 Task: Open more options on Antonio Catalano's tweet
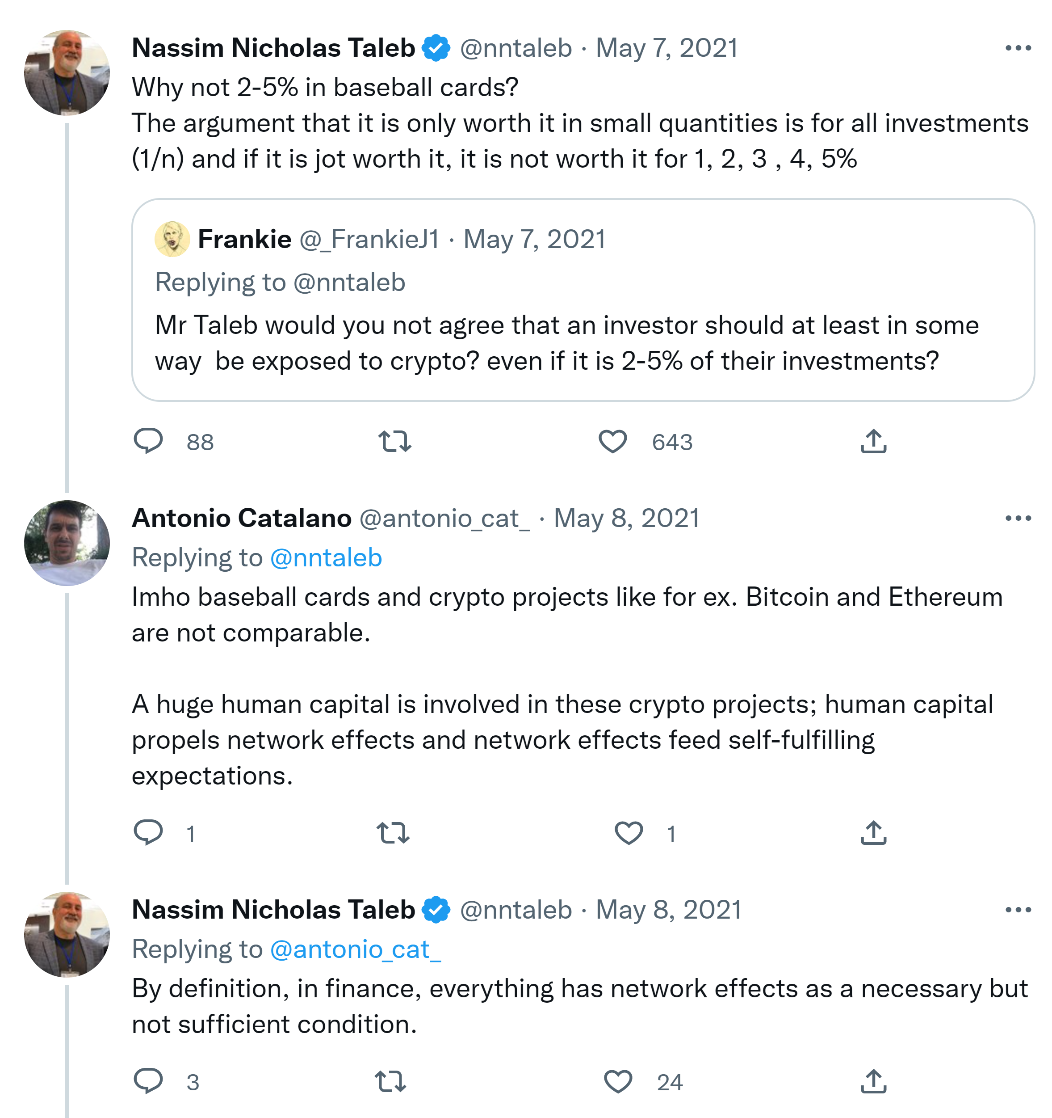pos(1018,518)
